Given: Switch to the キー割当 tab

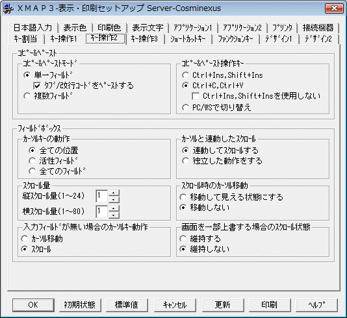Looking at the screenshot, I should [26, 39].
